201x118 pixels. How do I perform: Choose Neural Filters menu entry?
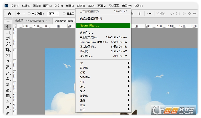tap(103, 26)
